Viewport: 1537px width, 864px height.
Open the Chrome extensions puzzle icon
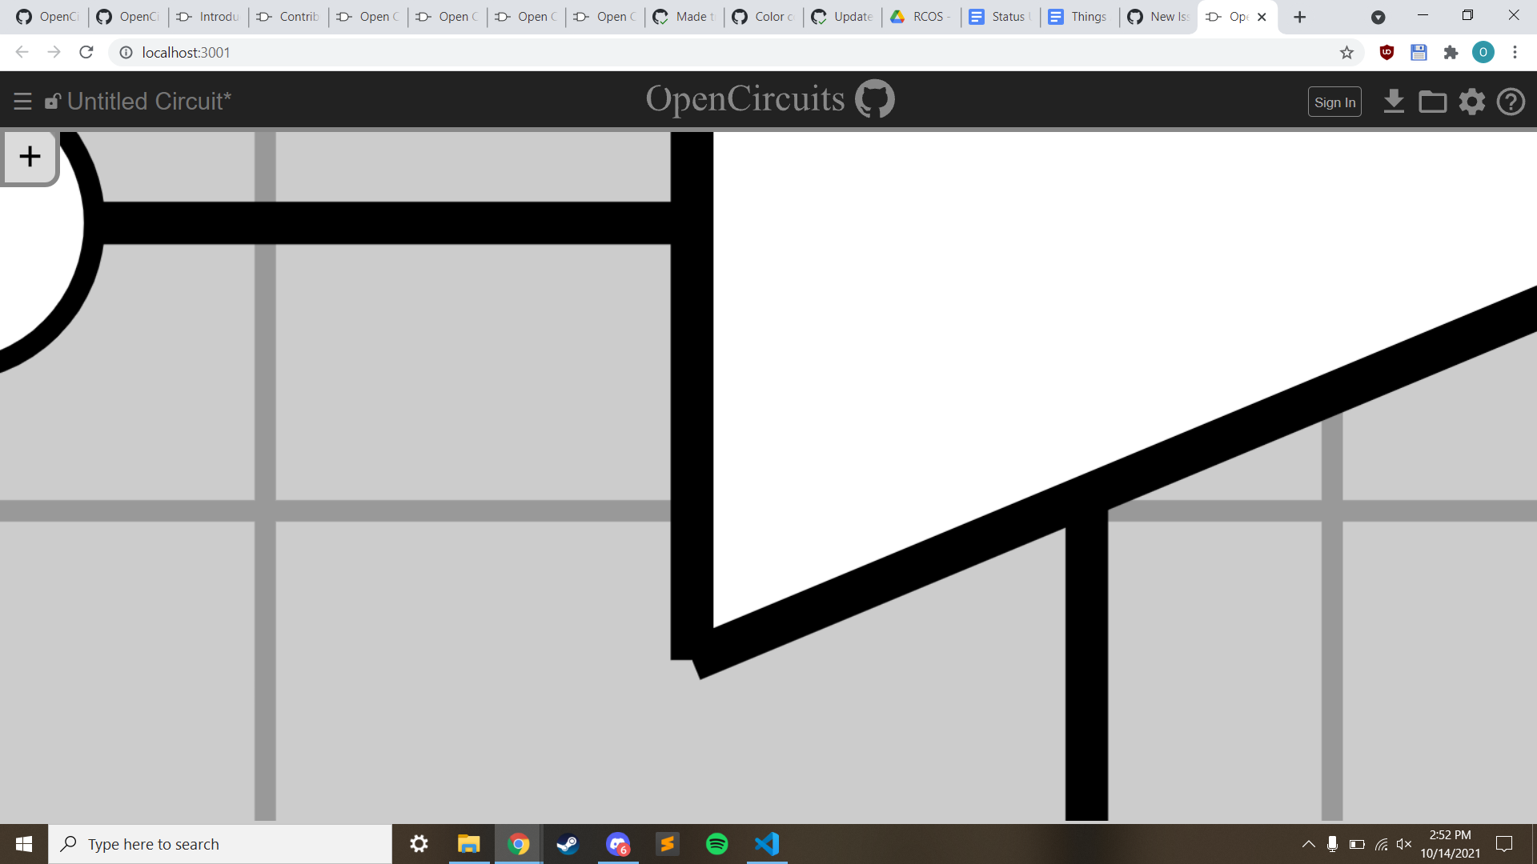[1451, 52]
